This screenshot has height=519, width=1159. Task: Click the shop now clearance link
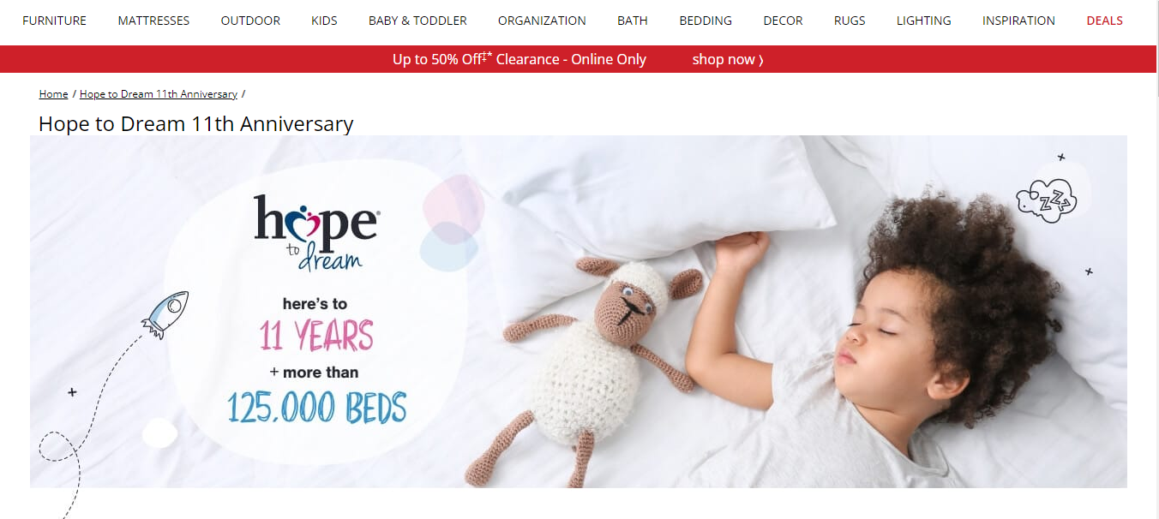coord(728,59)
